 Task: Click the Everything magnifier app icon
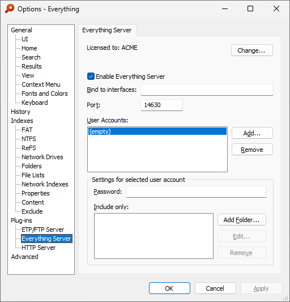[10, 8]
